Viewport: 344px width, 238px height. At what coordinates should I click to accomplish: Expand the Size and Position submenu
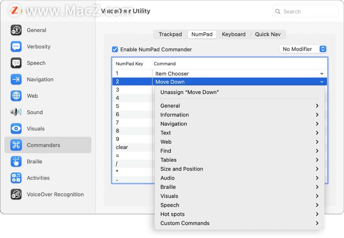pos(239,169)
